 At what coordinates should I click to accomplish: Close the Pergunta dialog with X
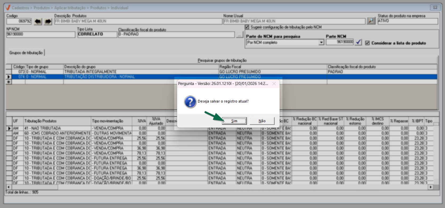coord(274,84)
